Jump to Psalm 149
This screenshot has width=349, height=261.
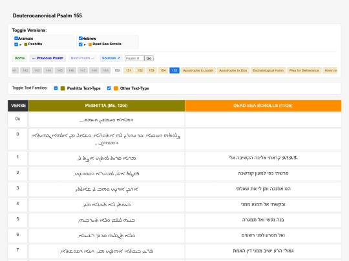click(106, 70)
